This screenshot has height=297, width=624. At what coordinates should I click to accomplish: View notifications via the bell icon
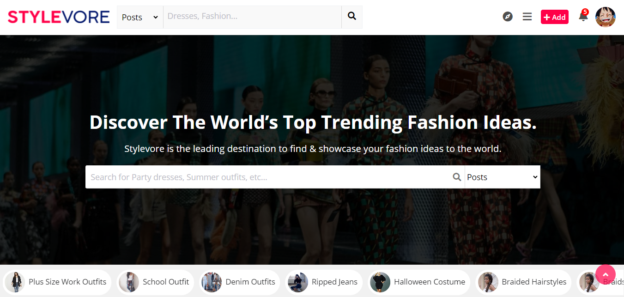[583, 17]
